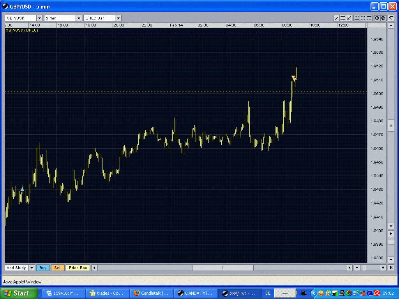Image resolution: width=399 pixels, height=299 pixels.
Task: Click the vertical scrollbar thumb
Action: coord(391,126)
